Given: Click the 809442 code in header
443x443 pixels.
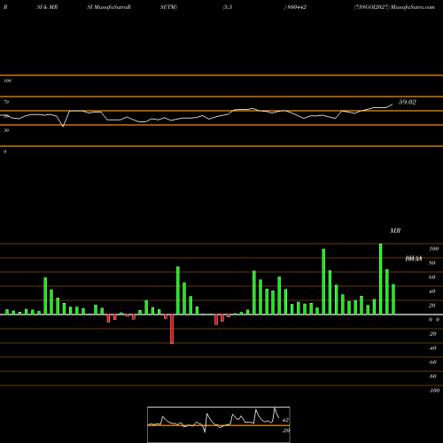Looking at the screenshot, I should point(297,7).
